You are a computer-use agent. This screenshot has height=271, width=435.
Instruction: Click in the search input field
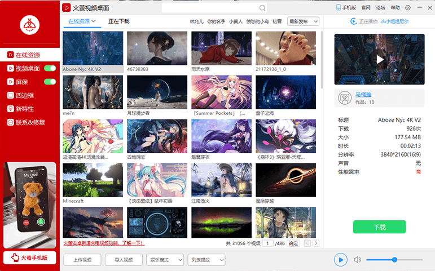click(x=210, y=8)
